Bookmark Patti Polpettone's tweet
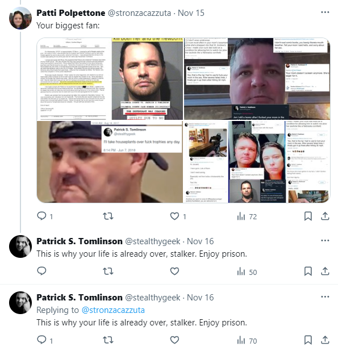 tap(308, 216)
